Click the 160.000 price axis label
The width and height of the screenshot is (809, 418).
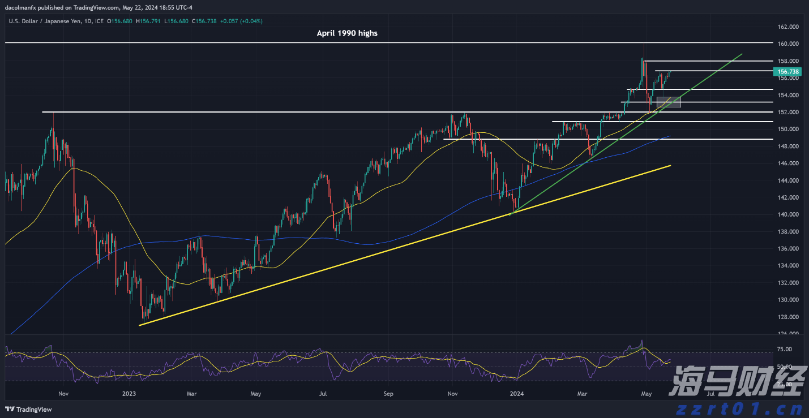coord(788,44)
